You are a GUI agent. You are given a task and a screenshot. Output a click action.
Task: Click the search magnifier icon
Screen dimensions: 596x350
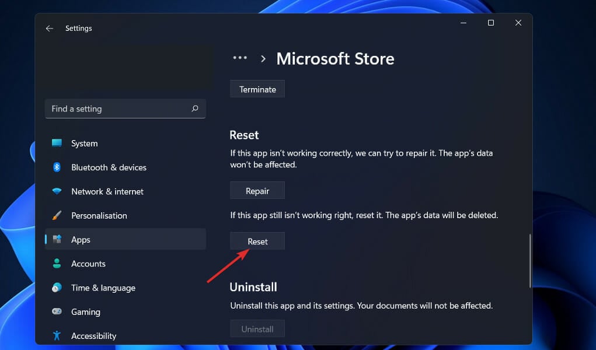coord(195,108)
